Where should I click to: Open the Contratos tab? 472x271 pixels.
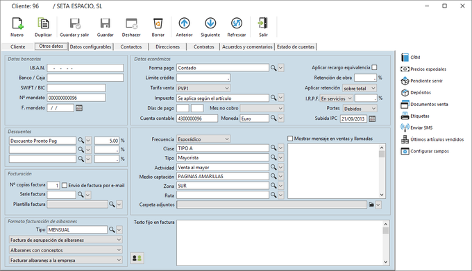pyautogui.click(x=204, y=47)
